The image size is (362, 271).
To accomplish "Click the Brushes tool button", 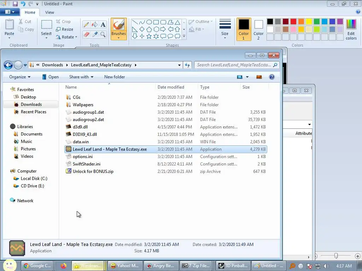I will click(x=119, y=29).
